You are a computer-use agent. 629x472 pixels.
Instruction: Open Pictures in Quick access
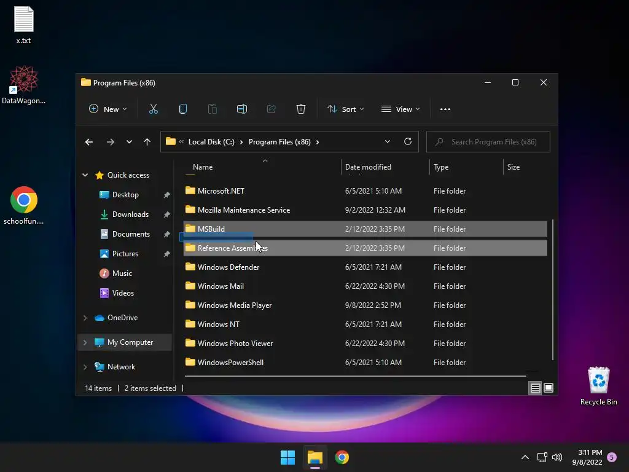coord(125,254)
